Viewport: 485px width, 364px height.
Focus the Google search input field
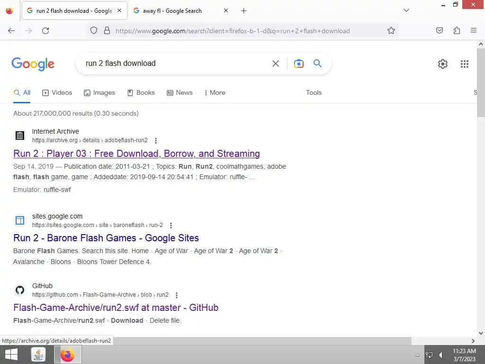click(175, 64)
